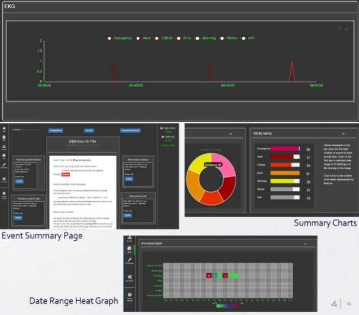Screen dimensions: 359x315
Task: Click the Emergency bar in SIEM Alerts
Action: coord(285,149)
